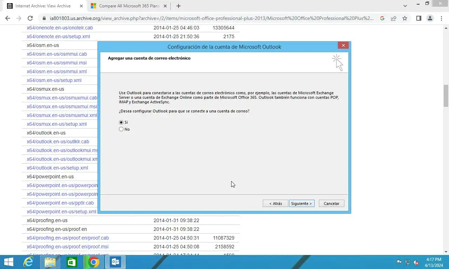The width and height of the screenshot is (449, 269).
Task: Launch Internet Explorer from the taskbar
Action: pos(28,262)
